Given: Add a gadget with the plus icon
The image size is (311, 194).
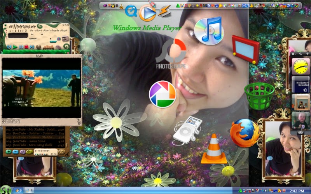Looking at the screenshot, I should [308, 54].
